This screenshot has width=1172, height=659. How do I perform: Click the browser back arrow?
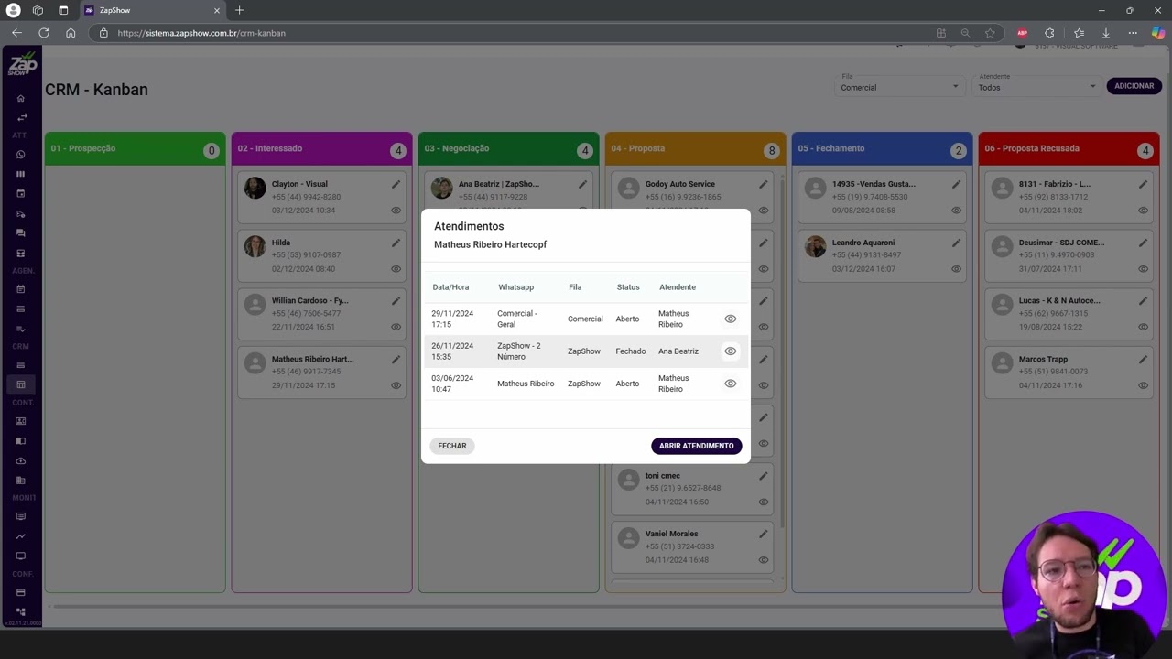[x=16, y=33]
